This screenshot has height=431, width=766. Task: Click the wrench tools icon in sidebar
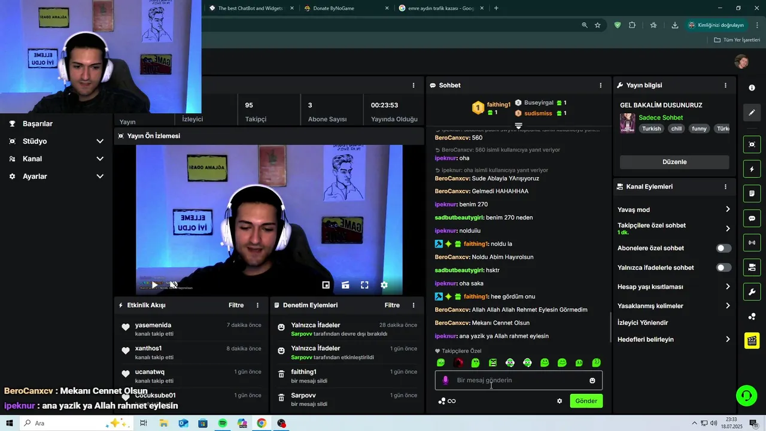click(x=752, y=292)
